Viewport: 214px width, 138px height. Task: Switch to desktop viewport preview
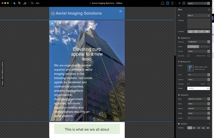pyautogui.click(x=163, y=3)
